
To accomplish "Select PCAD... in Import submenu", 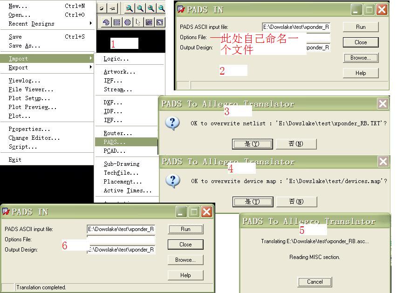I will coord(127,151).
